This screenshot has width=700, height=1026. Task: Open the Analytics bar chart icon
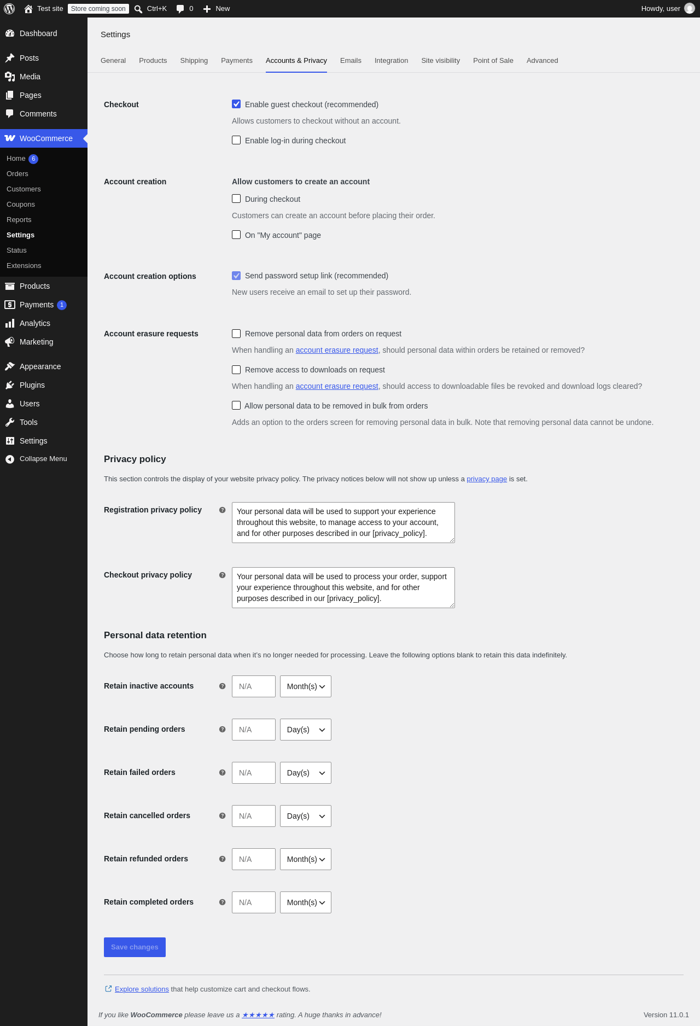10,323
